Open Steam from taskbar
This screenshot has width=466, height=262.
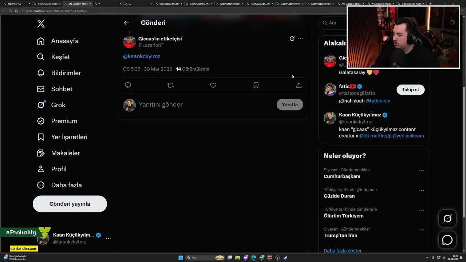pos(285,258)
